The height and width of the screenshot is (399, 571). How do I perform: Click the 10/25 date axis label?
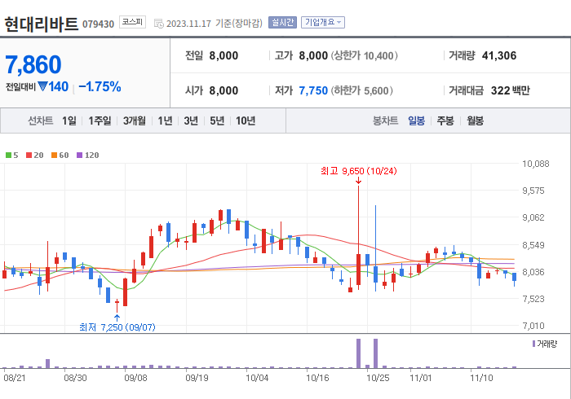378,378
